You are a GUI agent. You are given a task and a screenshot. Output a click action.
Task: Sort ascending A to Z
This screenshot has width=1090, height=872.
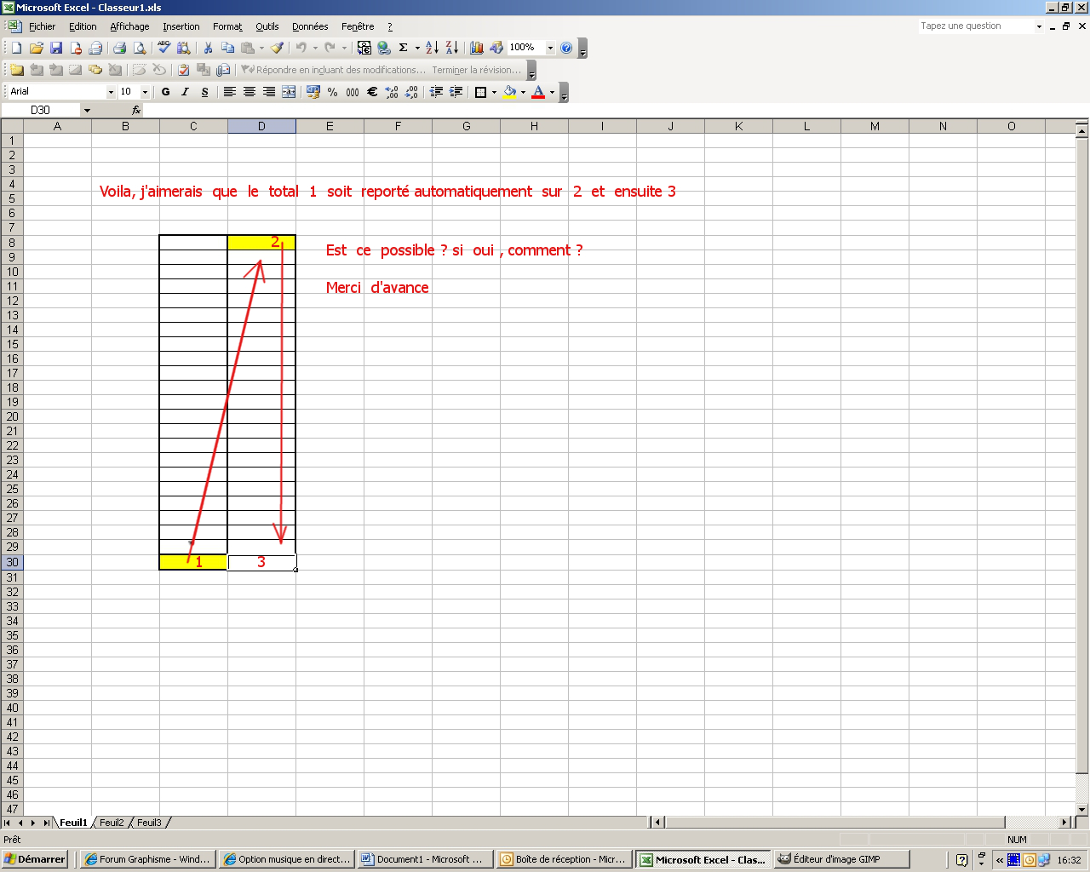(432, 48)
